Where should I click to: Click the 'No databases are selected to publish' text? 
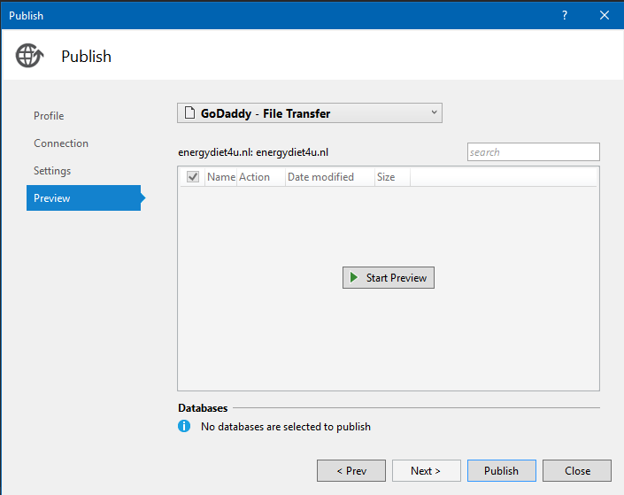pos(286,427)
